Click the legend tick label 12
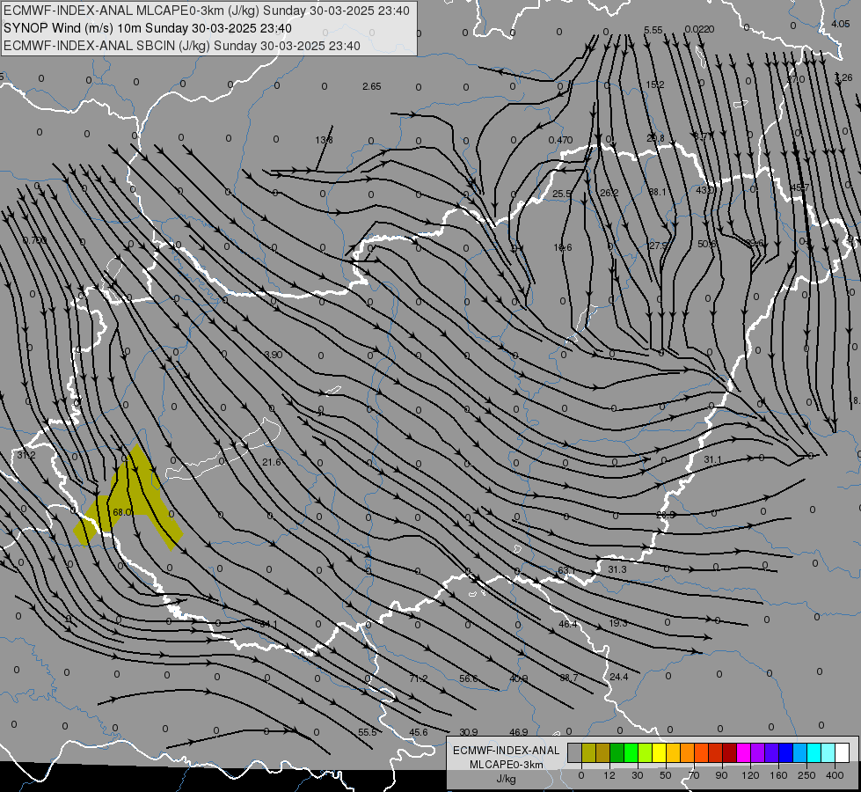Image resolution: width=861 pixels, height=792 pixels. [609, 775]
